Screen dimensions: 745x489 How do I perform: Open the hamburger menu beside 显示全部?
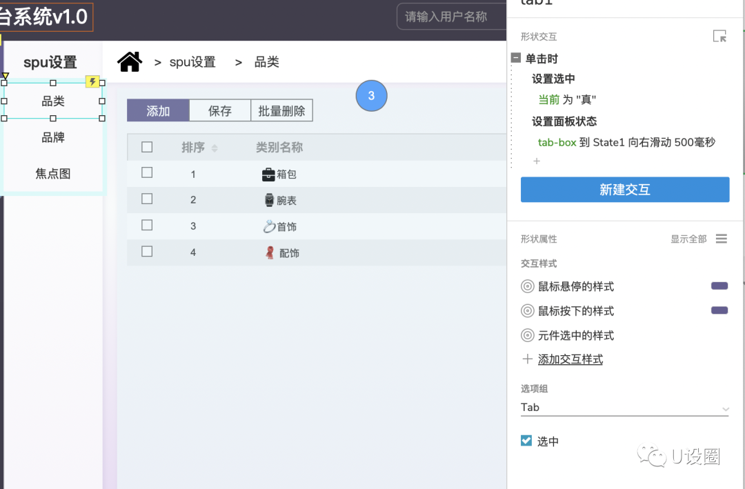[x=722, y=239]
